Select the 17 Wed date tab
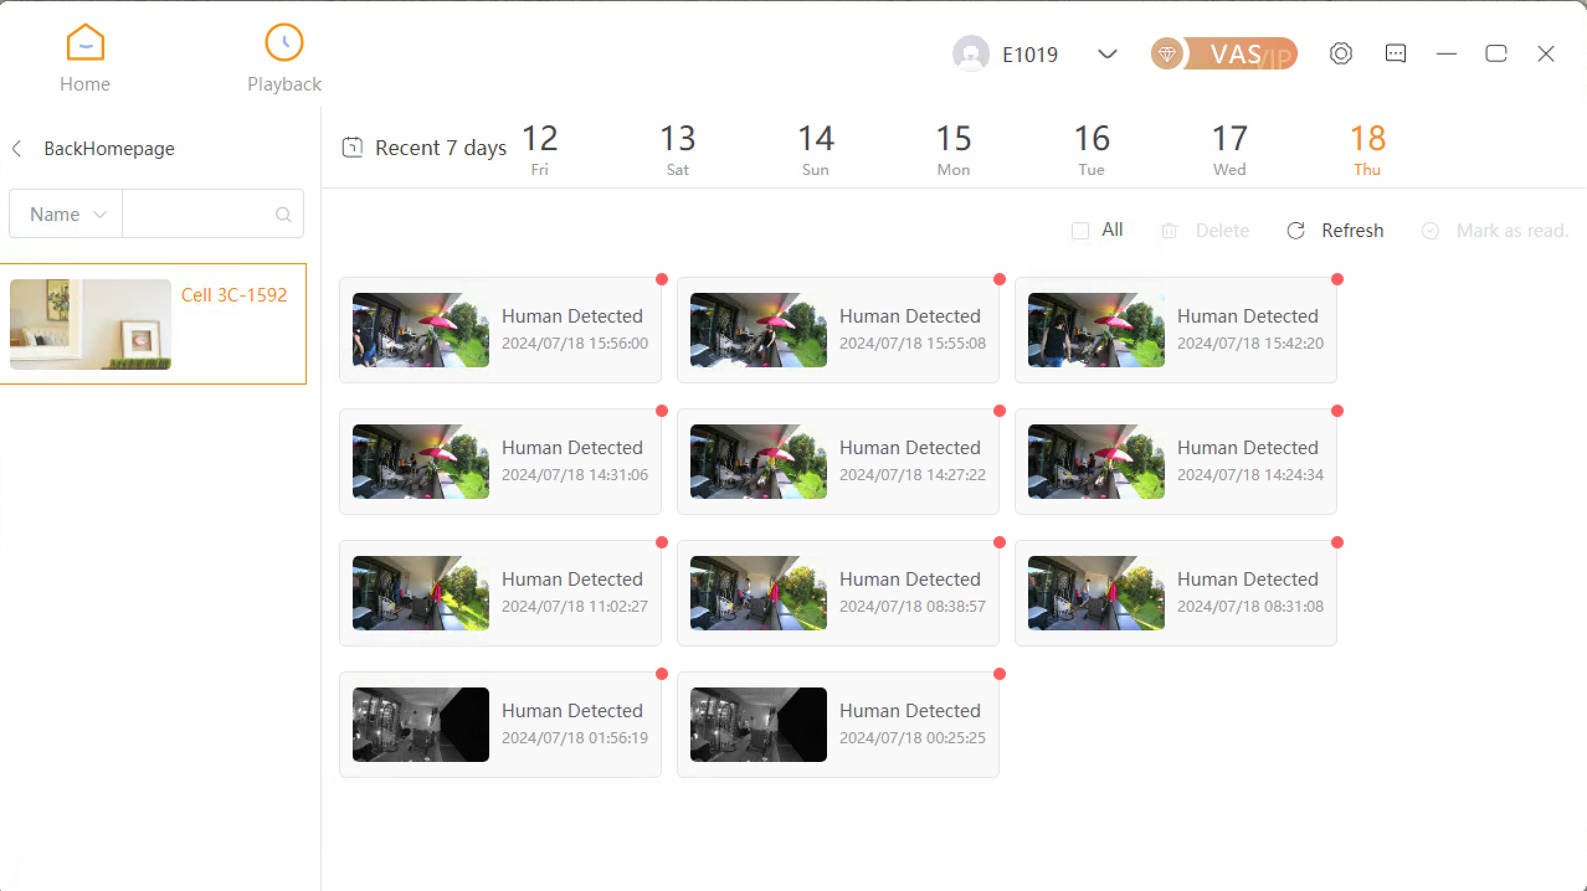 1229,149
